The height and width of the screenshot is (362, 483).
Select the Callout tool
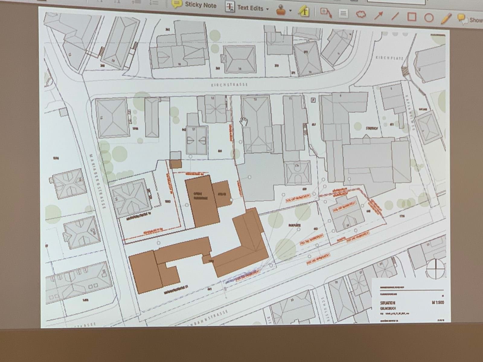(x=326, y=13)
